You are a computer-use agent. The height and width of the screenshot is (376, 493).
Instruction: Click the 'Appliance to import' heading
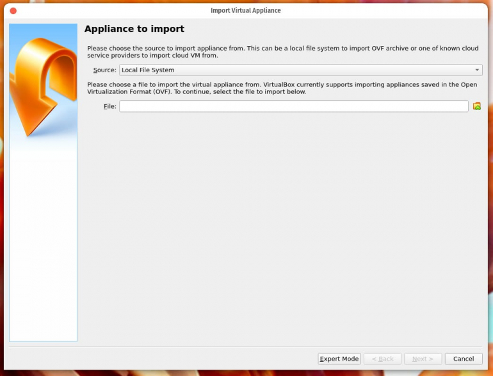point(134,29)
